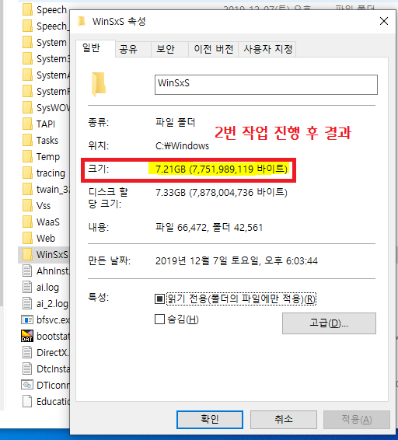Select the WinSxS folder icon in Explorer
Screen dimensions: 398x440
click(27, 254)
